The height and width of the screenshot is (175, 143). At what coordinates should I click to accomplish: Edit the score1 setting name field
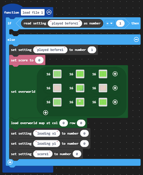[43, 154]
